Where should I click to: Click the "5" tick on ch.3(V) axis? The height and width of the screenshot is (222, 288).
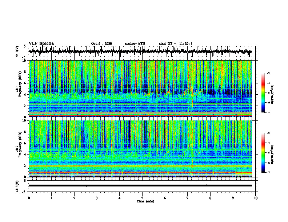pos(25,181)
